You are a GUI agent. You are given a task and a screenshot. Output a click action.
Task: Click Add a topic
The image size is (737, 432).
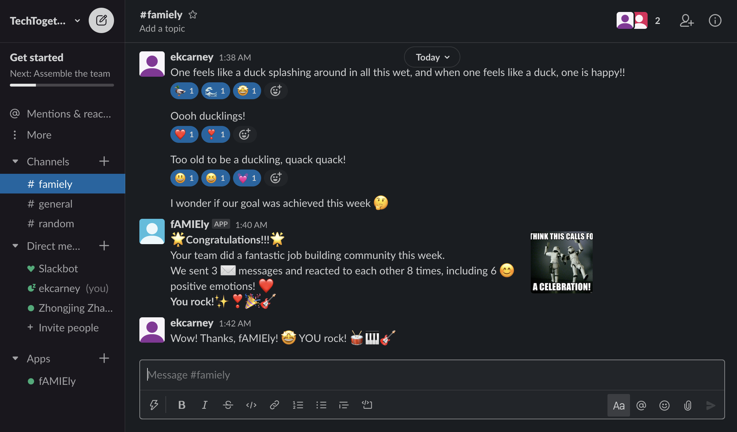(x=162, y=28)
